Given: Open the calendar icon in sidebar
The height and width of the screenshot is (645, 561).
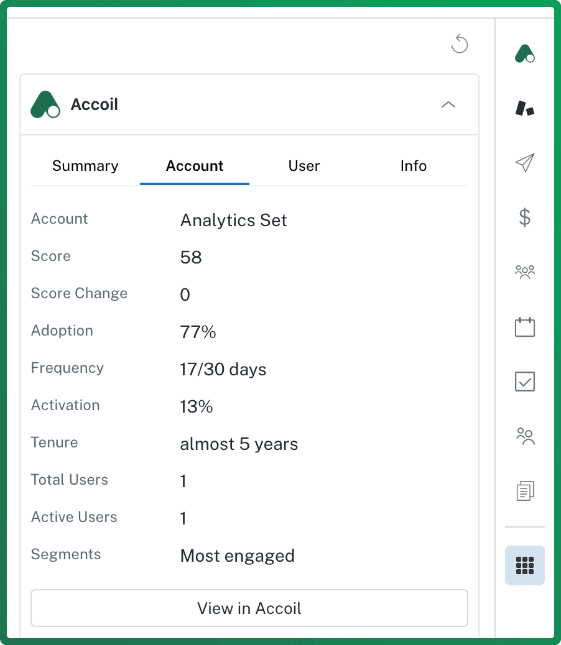Looking at the screenshot, I should click(525, 327).
